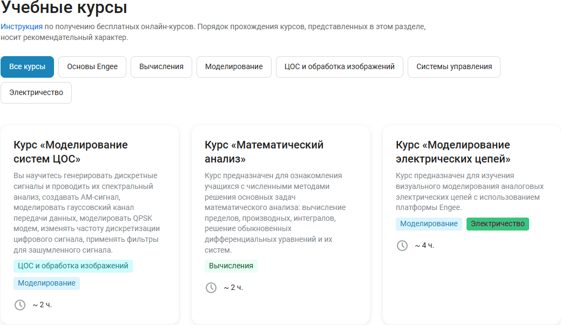The image size is (561, 325).
Task: Click the «Вычисления» tag inside the math analysis card
Action: click(x=231, y=266)
